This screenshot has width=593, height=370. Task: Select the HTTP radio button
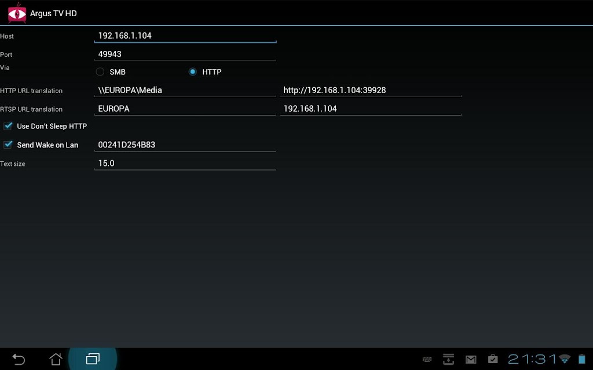coord(192,72)
